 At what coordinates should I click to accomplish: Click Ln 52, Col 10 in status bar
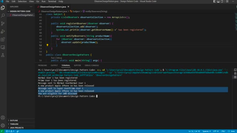click(194, 131)
